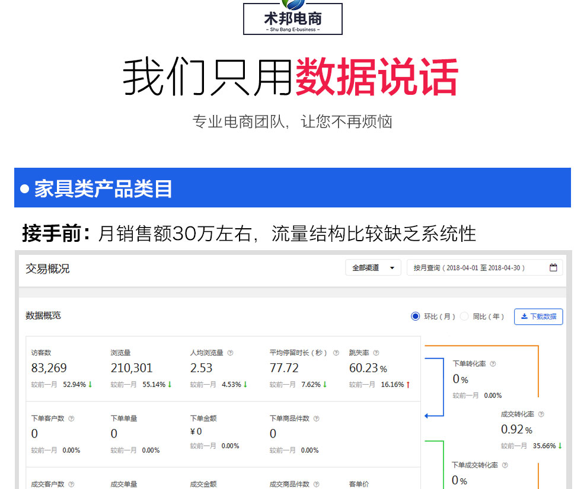The width and height of the screenshot is (587, 489).
Task: Click the visitor count value 83,269
Action: pos(49,368)
